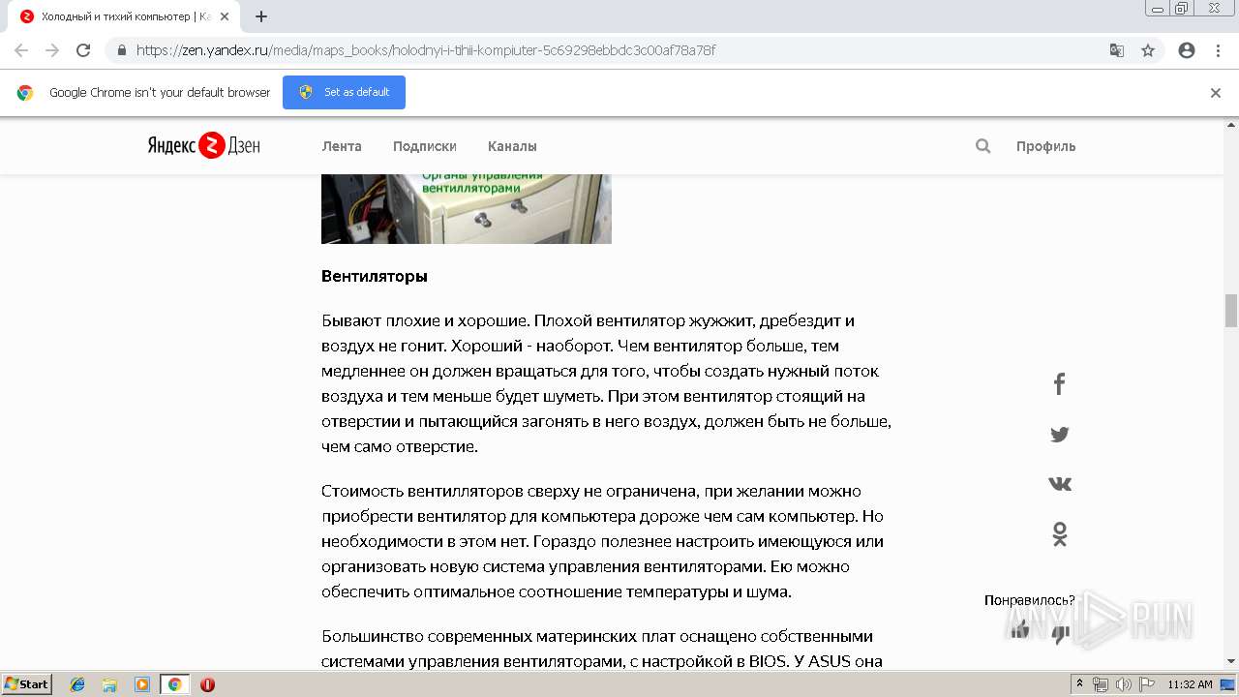1239x697 pixels.
Task: Click the paragraph starting Стоимость вентилляторов
Action: click(x=602, y=541)
